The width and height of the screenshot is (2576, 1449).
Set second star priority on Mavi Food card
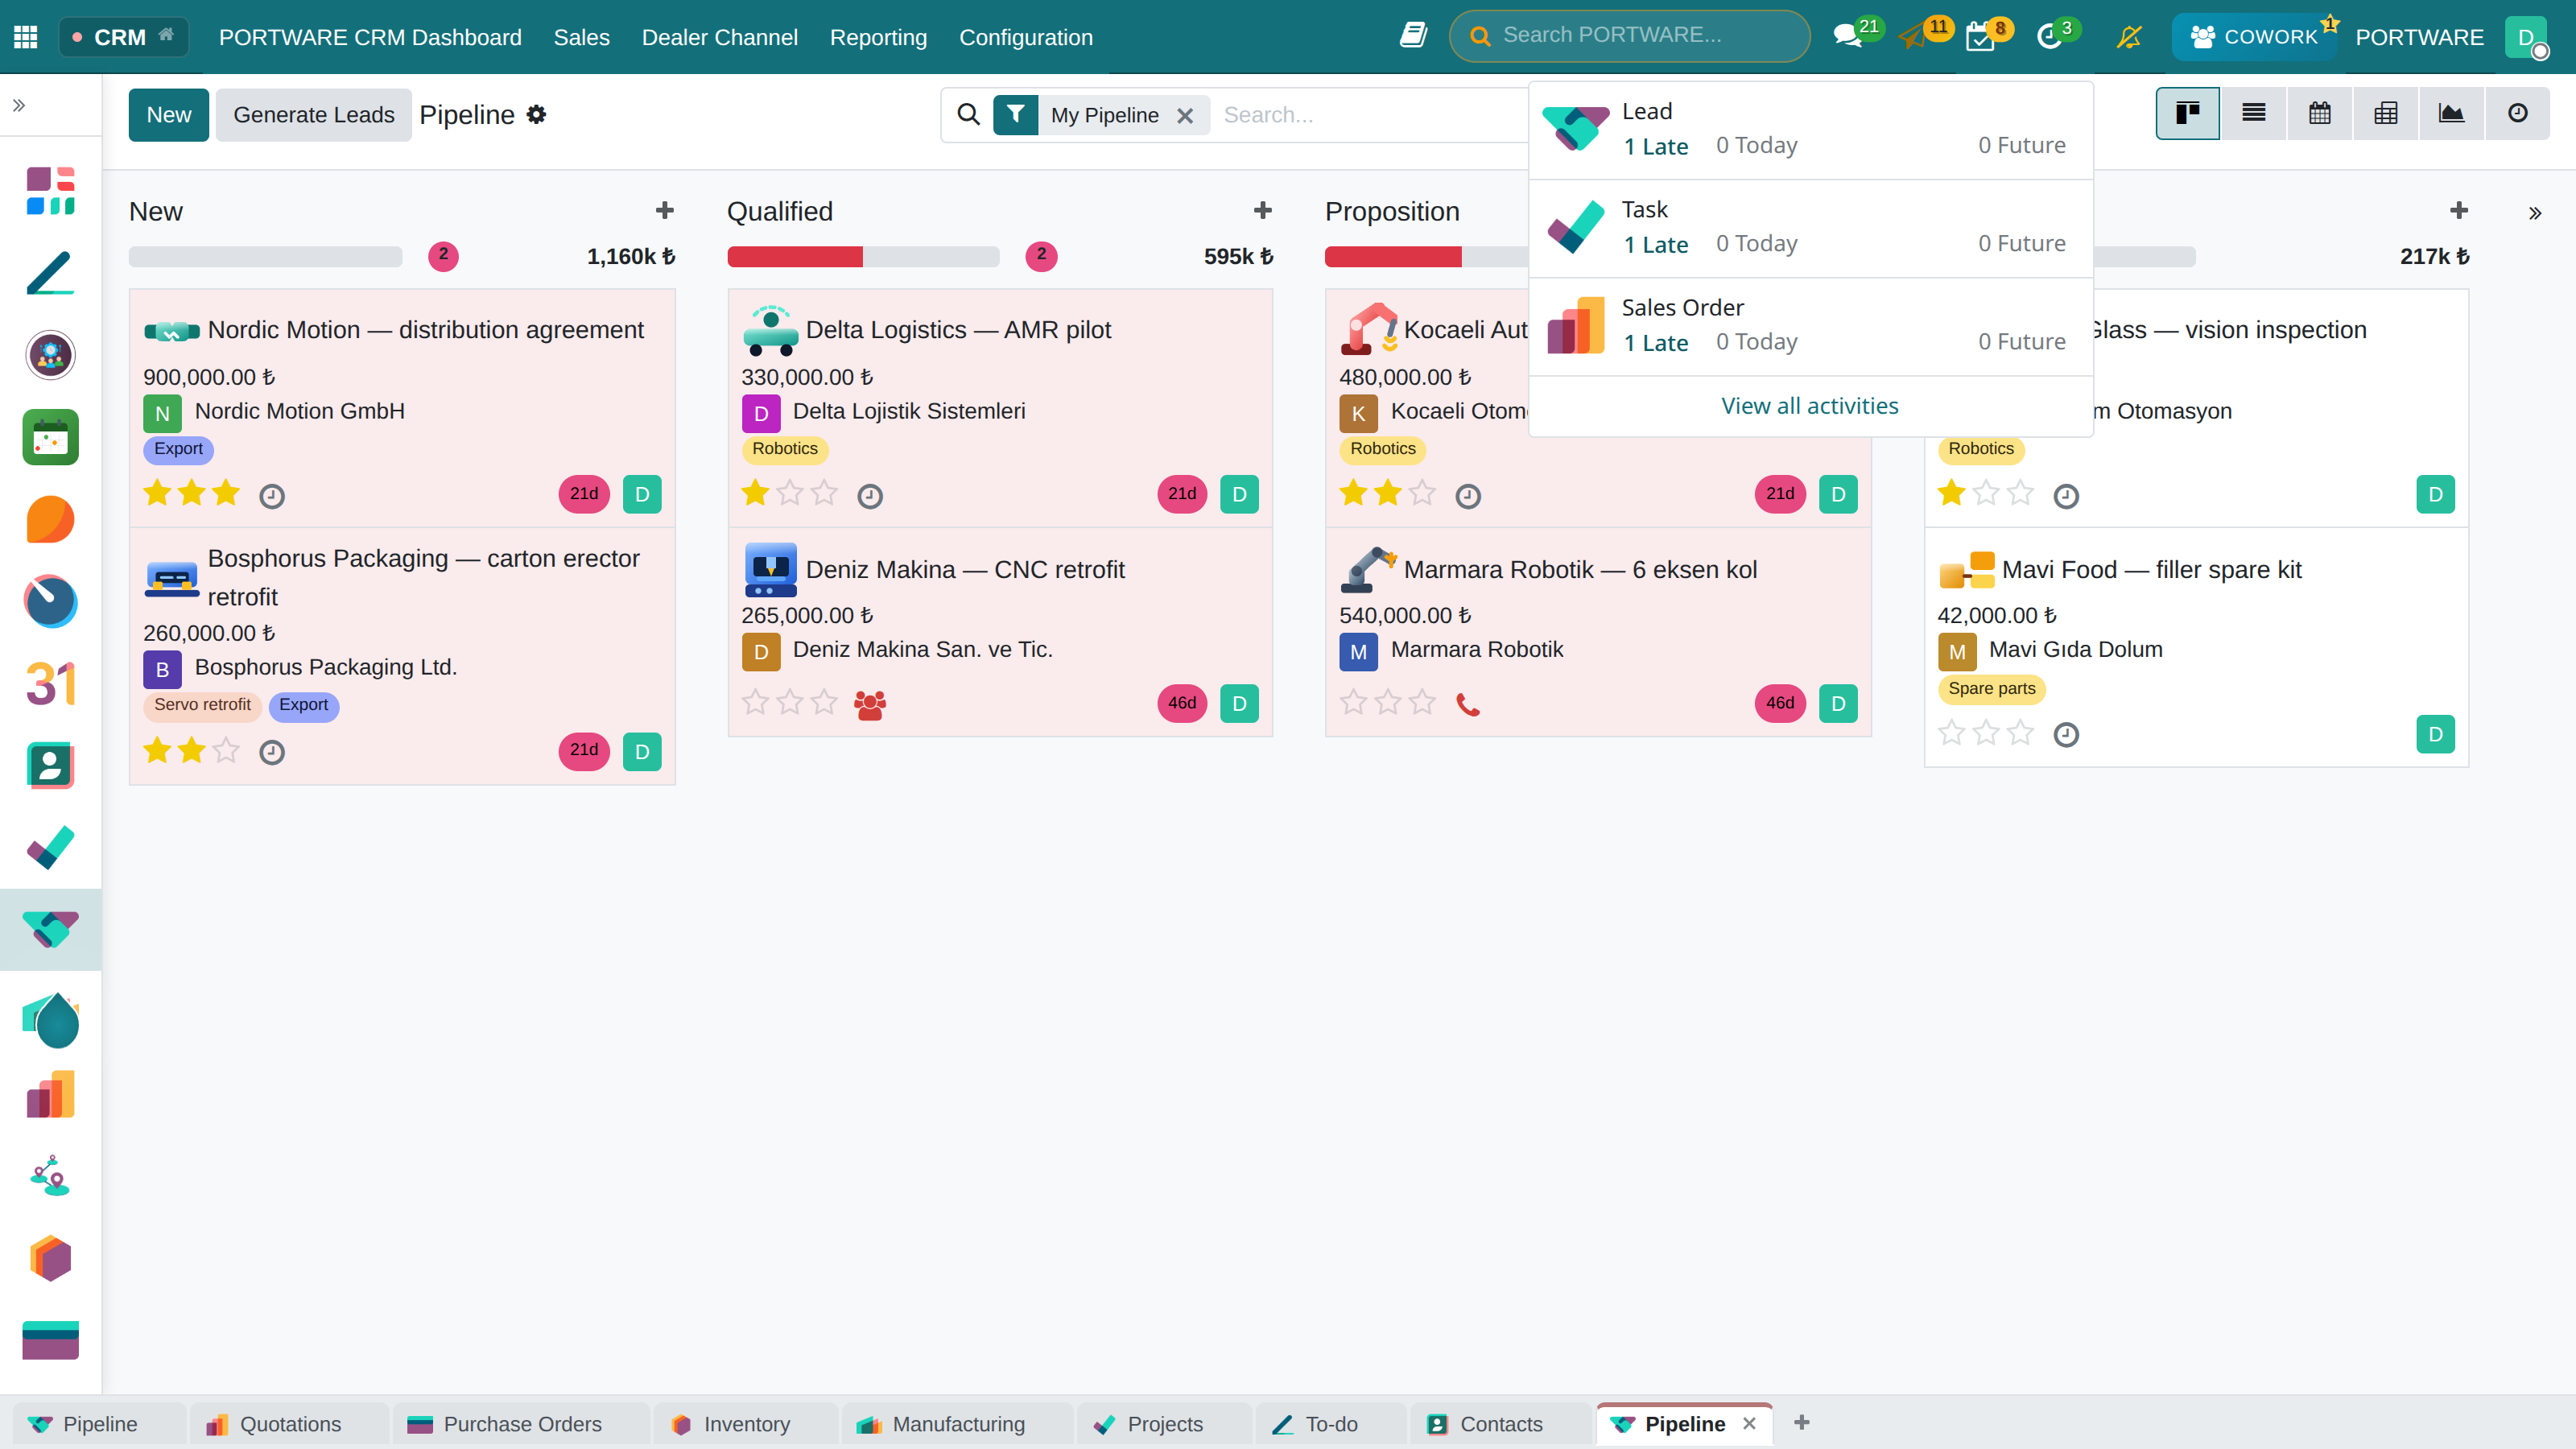pyautogui.click(x=1986, y=733)
